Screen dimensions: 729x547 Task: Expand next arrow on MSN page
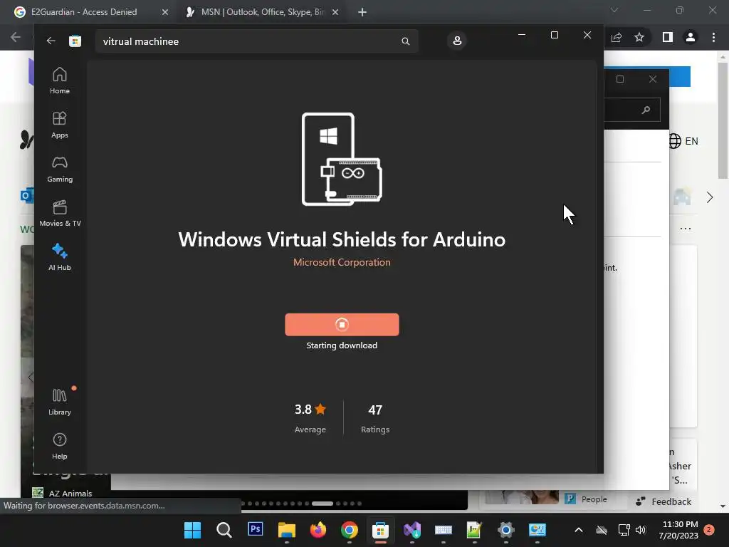(710, 197)
